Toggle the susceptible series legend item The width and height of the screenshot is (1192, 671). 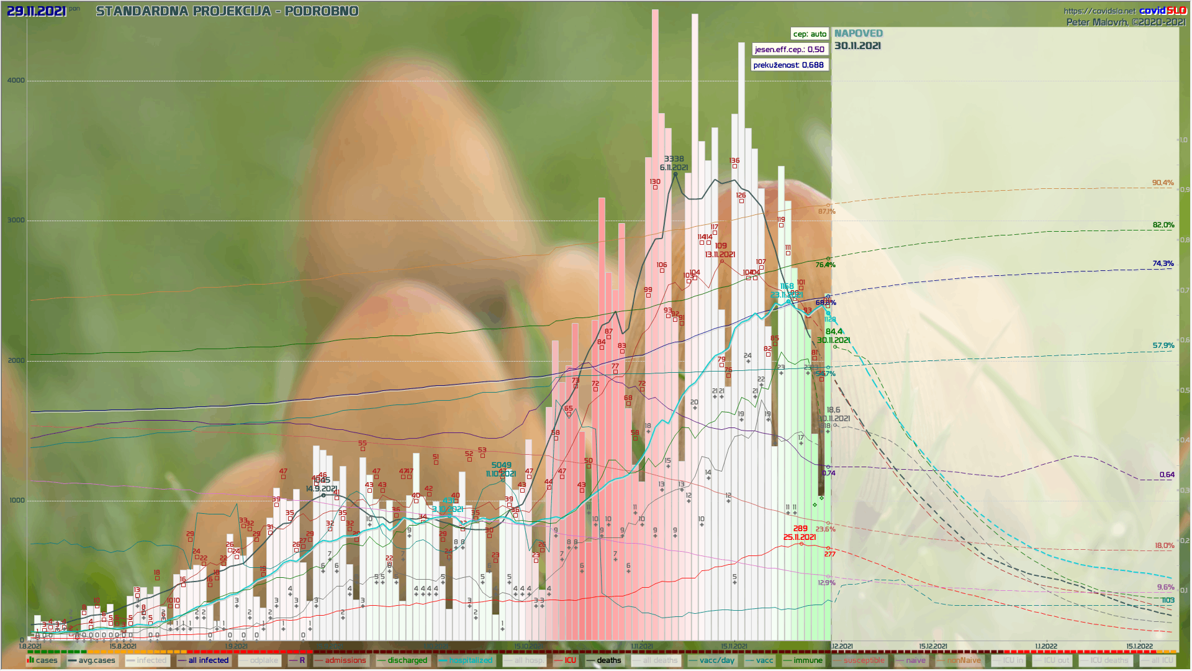[x=859, y=660]
